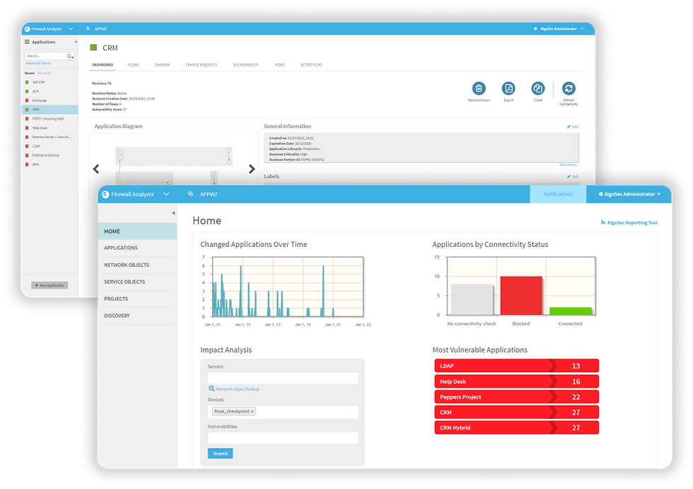Open the AlgoSec Reporting Tool link
693x489 pixels.
pyautogui.click(x=629, y=222)
